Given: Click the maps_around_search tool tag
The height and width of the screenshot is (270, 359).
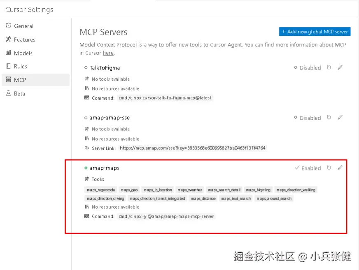Looking at the screenshot, I should point(274,198).
